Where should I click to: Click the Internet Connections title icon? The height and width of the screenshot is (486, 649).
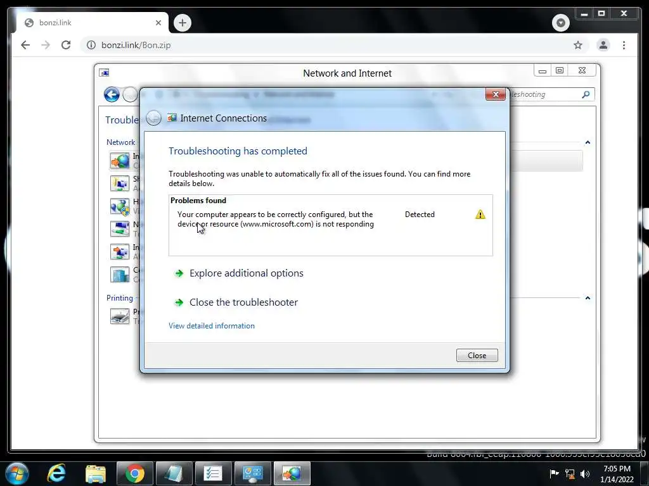172,118
